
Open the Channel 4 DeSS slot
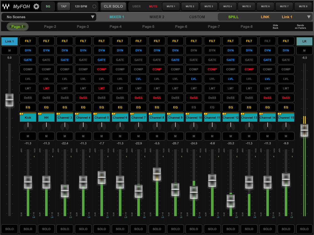point(83,98)
